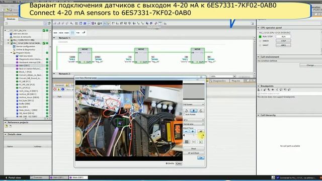Open Plug-ins tab in inspector
This screenshot has height=181, width=322.
click(x=236, y=81)
